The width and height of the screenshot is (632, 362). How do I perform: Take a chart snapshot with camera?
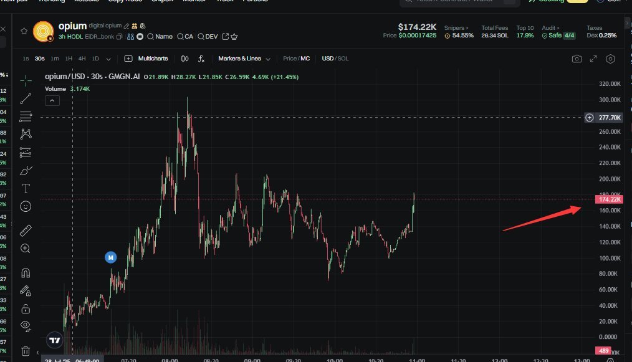577,59
